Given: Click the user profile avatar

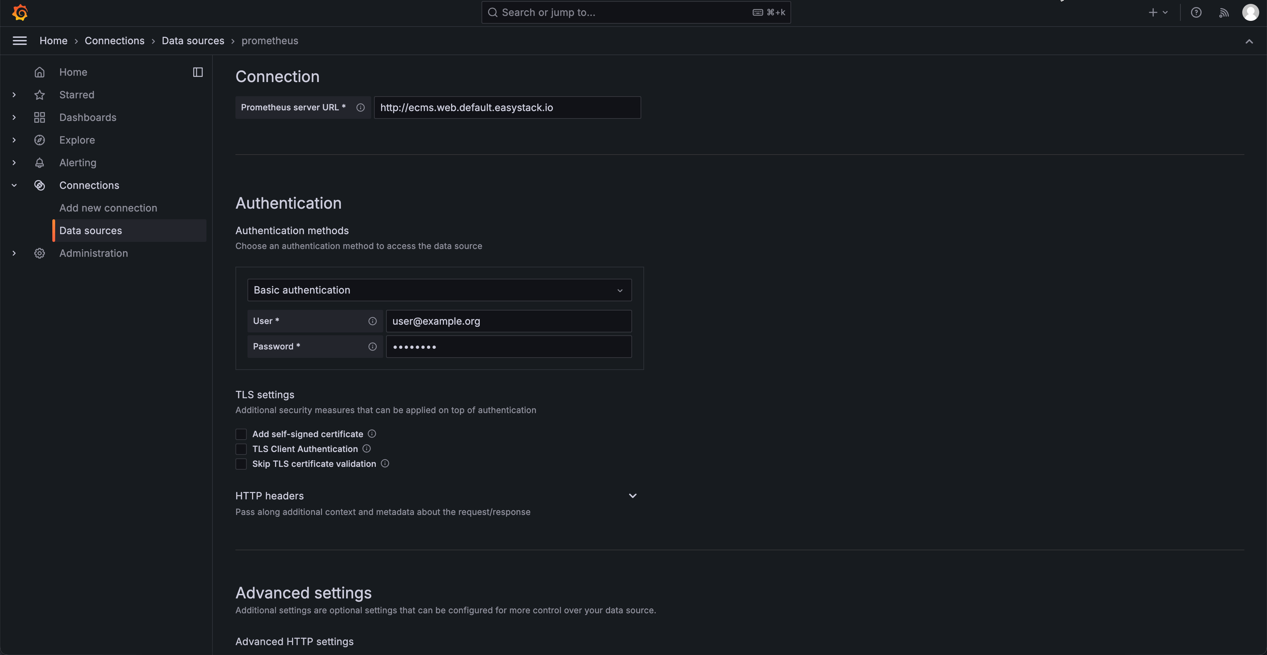Looking at the screenshot, I should tap(1250, 13).
